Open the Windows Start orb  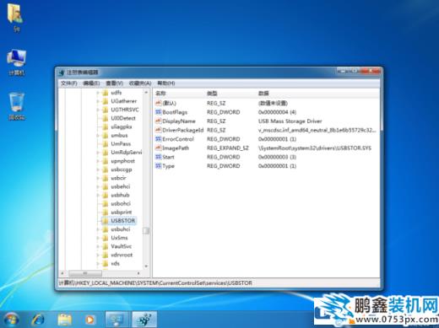tap(11, 320)
